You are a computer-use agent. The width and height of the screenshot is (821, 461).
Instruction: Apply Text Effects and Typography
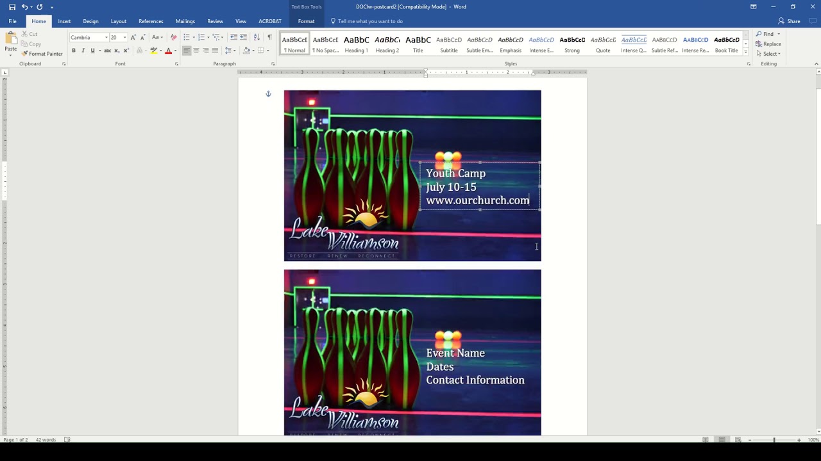pos(139,51)
